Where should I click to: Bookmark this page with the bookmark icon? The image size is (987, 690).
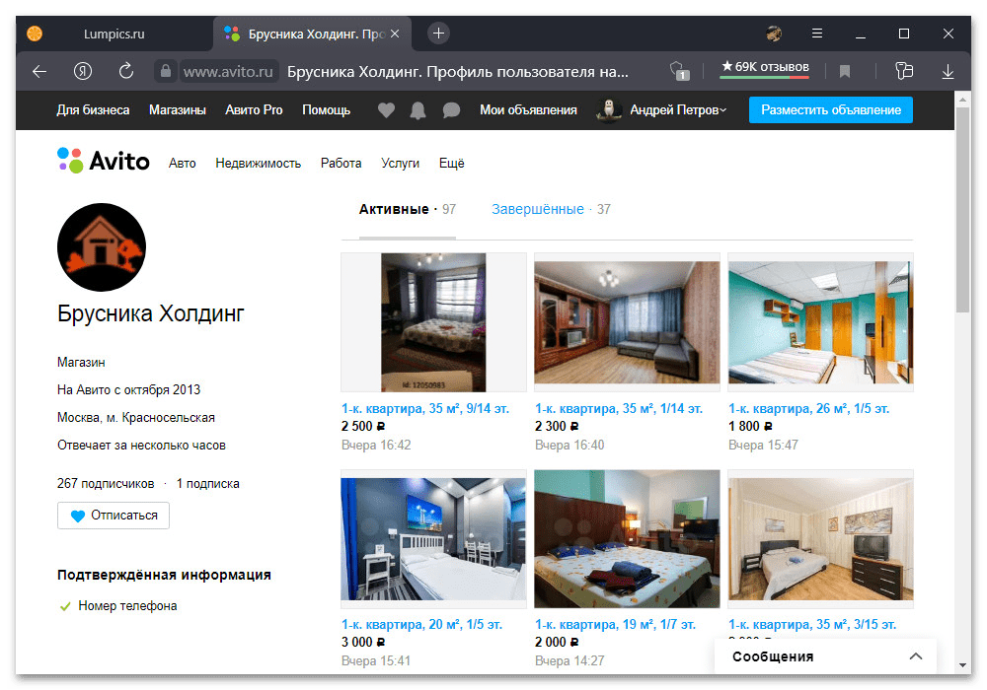(845, 71)
